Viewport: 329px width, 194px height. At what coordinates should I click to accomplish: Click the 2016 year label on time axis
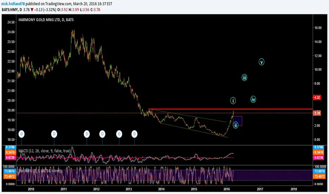227,189
